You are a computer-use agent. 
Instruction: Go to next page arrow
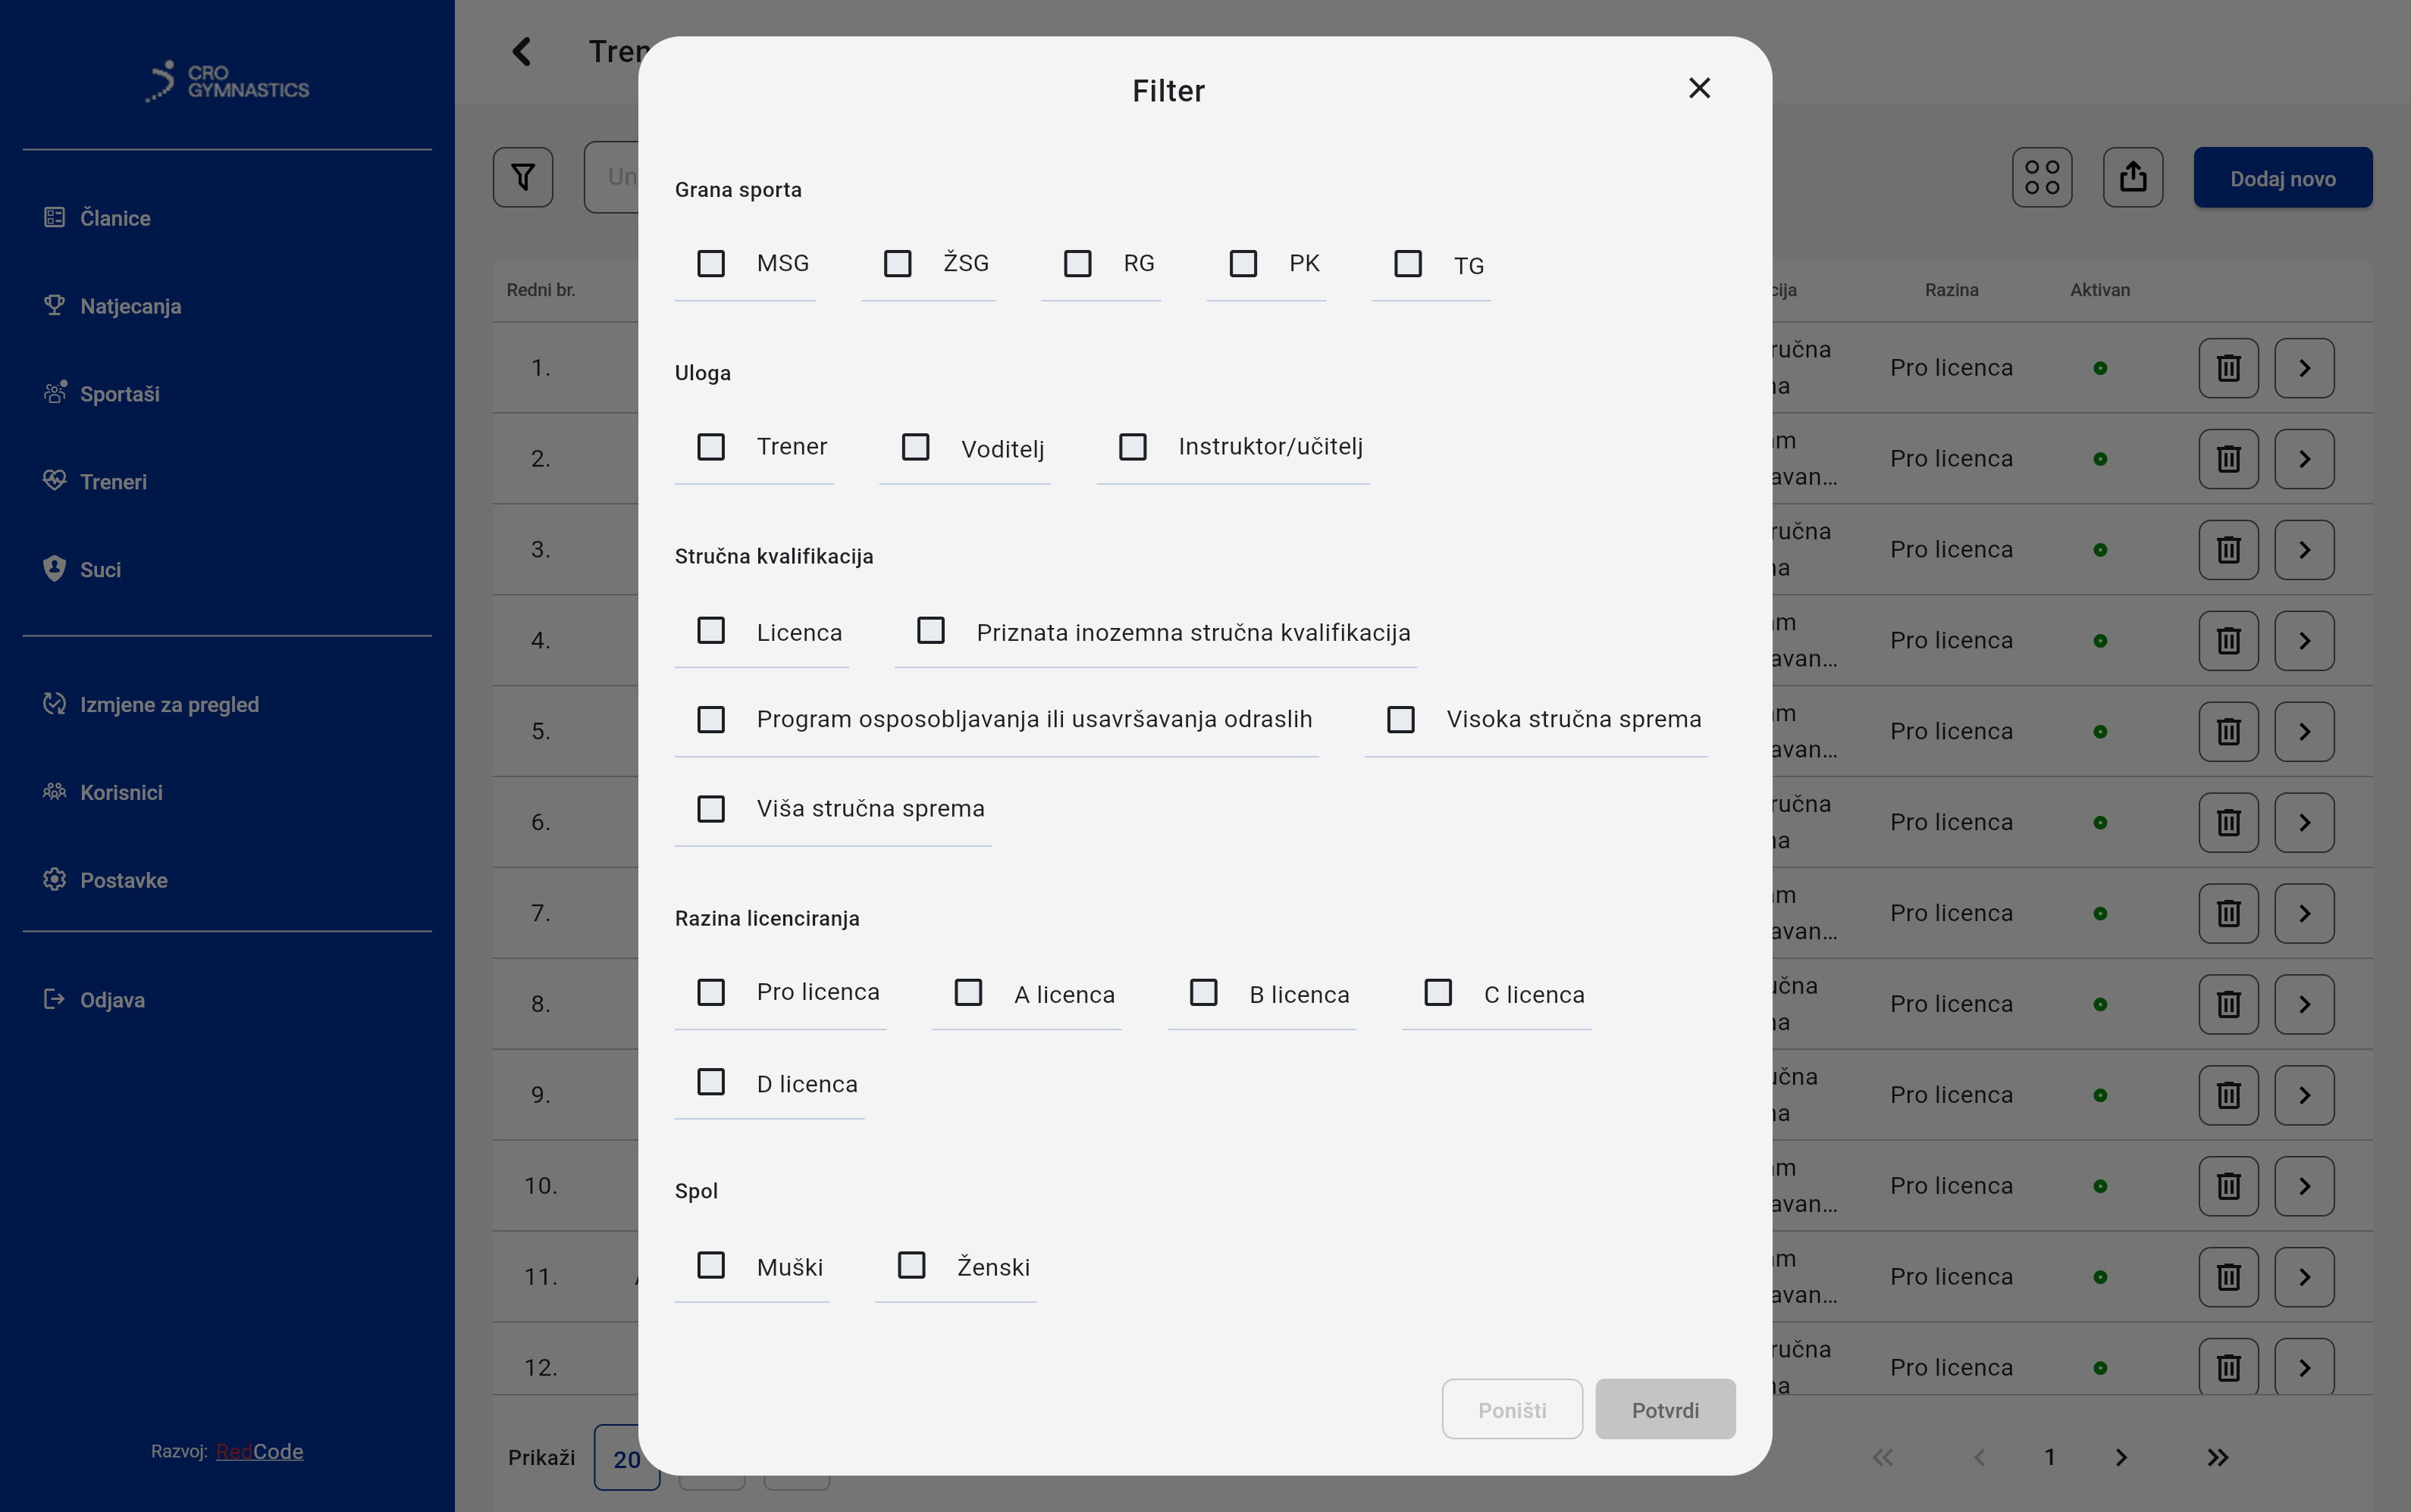tap(2121, 1457)
